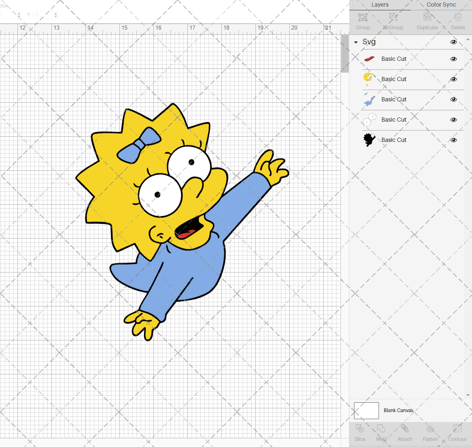Click the Basic Cut label beside black thumbnail
472x447 pixels.
pyautogui.click(x=394, y=140)
